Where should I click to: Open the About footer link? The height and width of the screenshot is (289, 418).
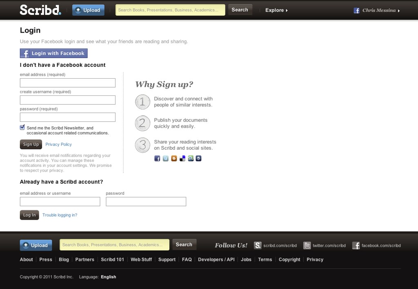[x=27, y=260]
